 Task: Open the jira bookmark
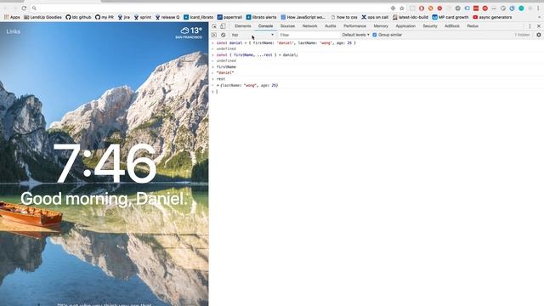124,17
